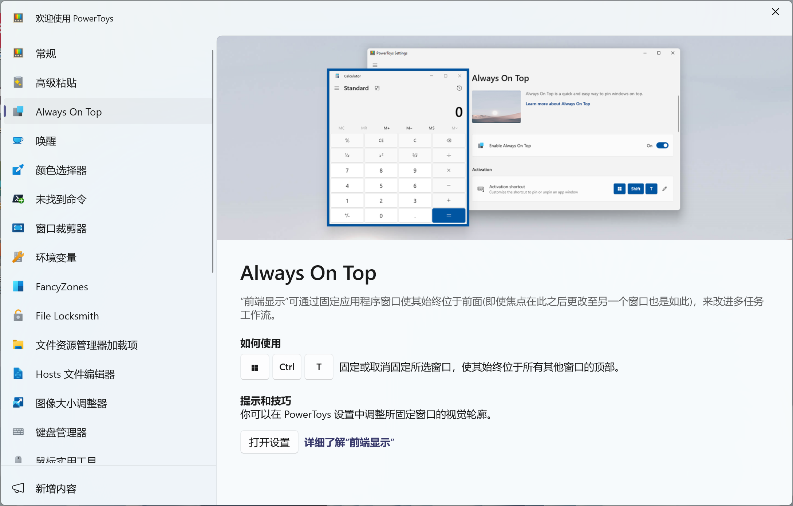Open Hosts 文件编辑器 file icon

[x=18, y=374]
